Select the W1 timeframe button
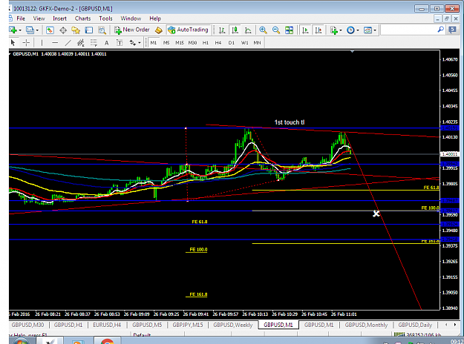This screenshot has width=464, height=344. 244,43
